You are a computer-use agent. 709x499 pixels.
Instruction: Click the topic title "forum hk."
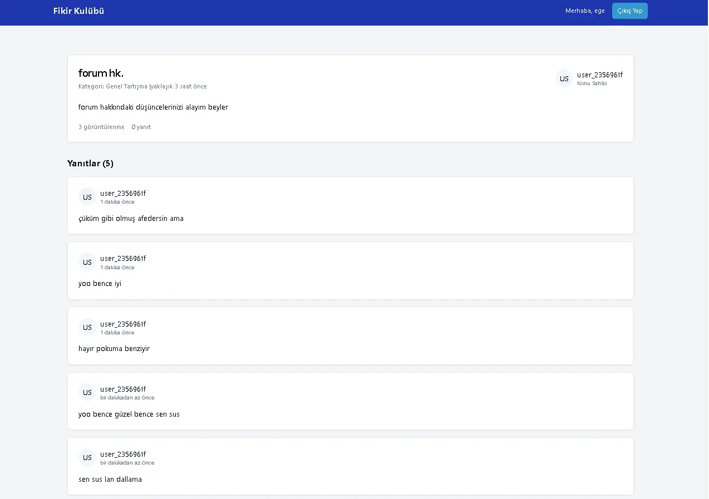[x=101, y=73]
